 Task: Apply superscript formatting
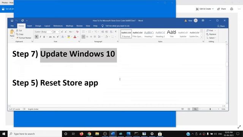point(58,37)
